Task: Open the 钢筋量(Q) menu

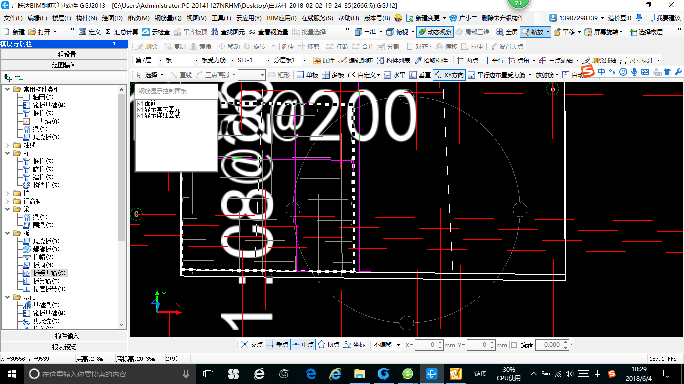Action: (168, 18)
